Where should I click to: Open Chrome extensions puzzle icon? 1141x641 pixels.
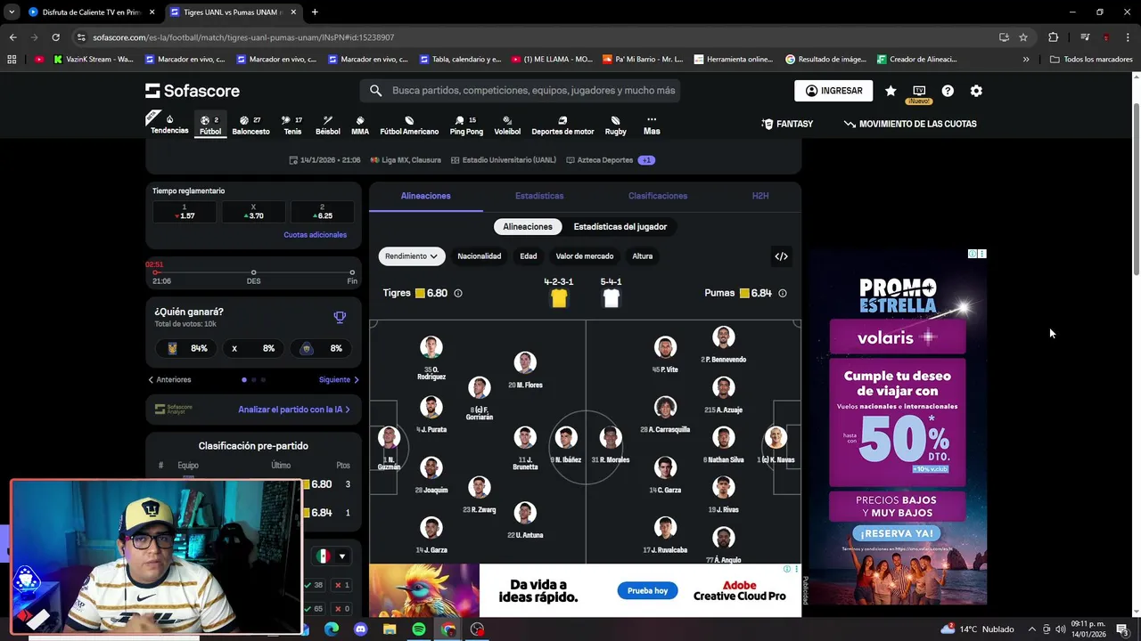(x=1053, y=37)
